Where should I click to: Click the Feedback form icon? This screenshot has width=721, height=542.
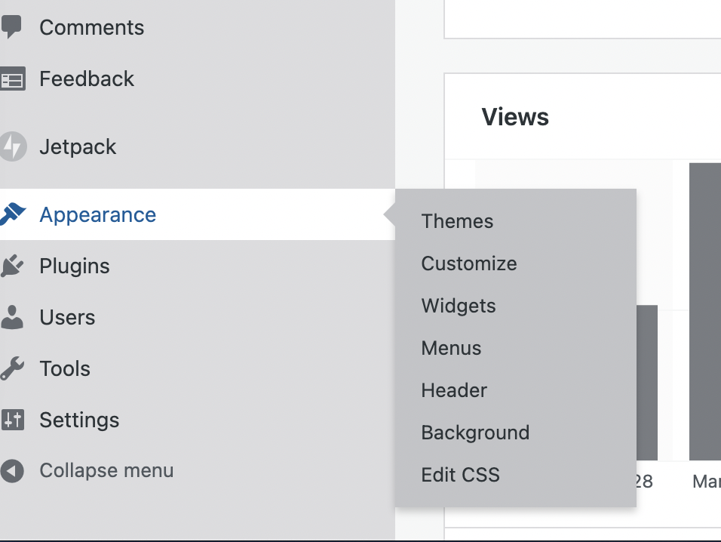click(x=12, y=79)
